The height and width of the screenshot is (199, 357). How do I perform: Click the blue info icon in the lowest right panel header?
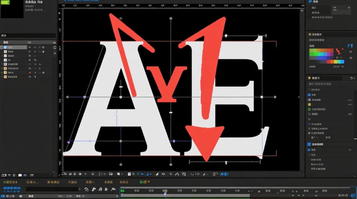click(x=309, y=144)
